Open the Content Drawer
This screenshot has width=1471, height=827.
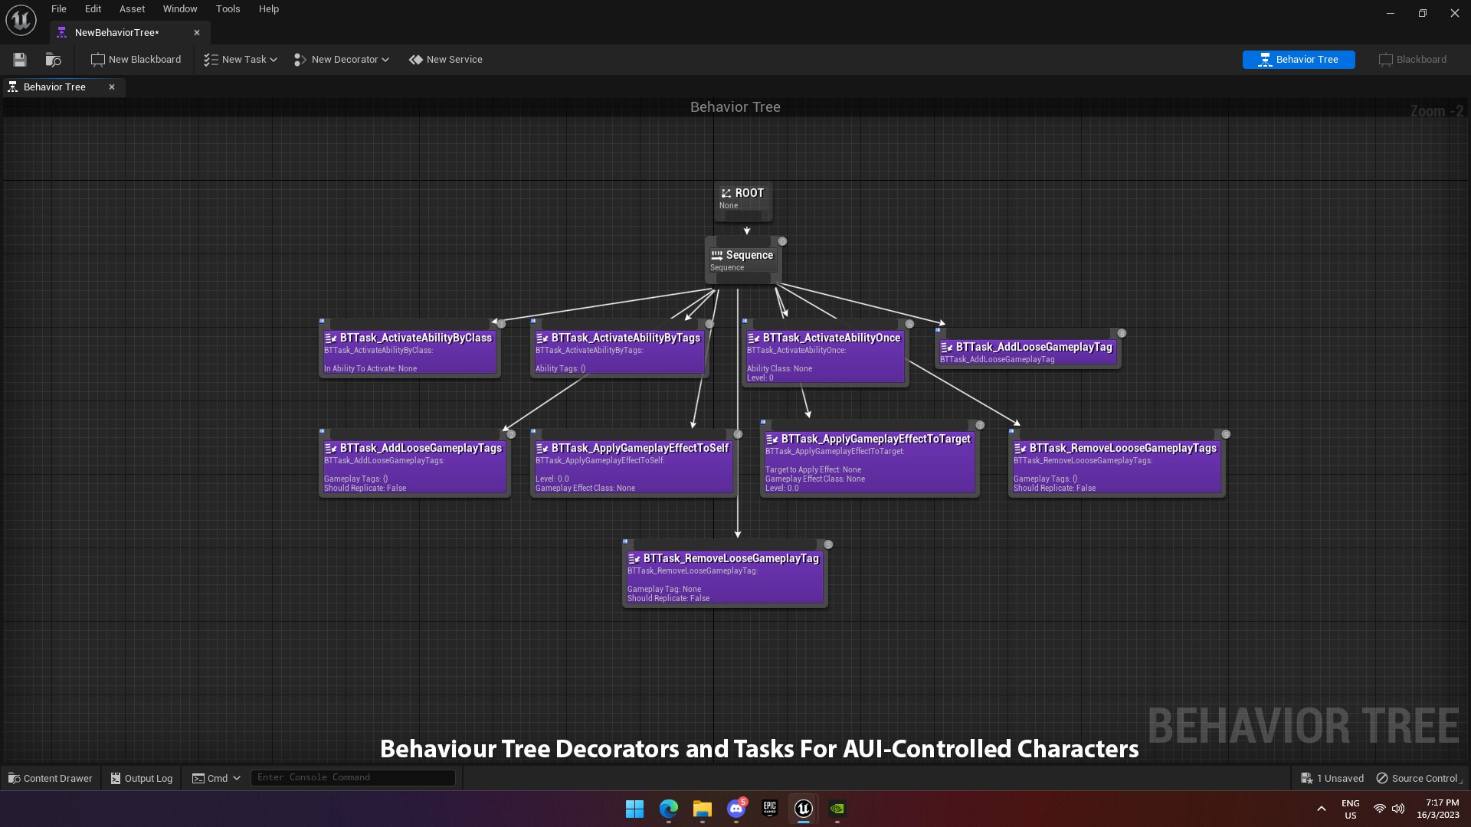pyautogui.click(x=50, y=778)
